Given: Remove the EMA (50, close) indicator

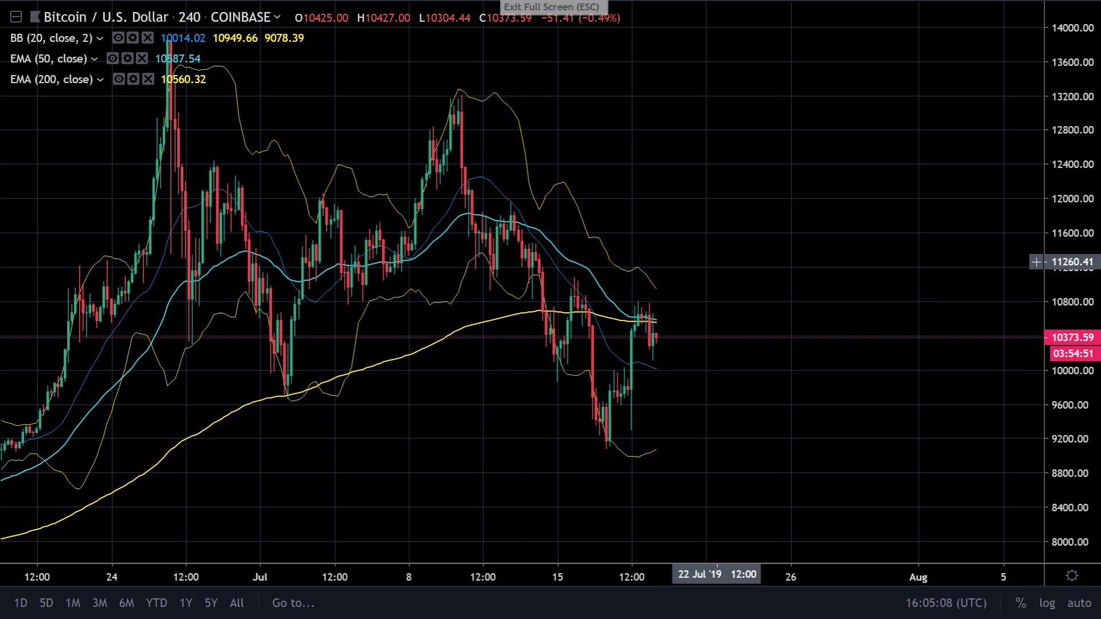Looking at the screenshot, I should pyautogui.click(x=142, y=58).
